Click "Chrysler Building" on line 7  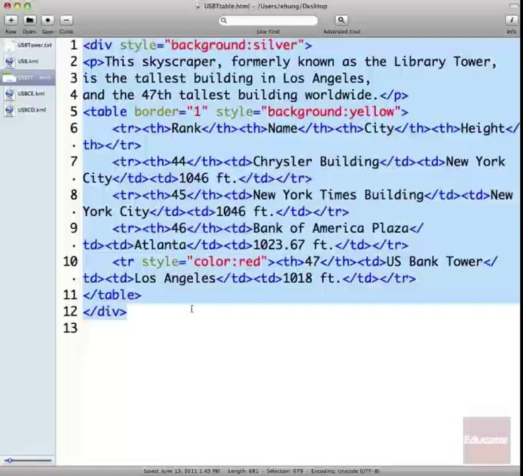[316, 162]
